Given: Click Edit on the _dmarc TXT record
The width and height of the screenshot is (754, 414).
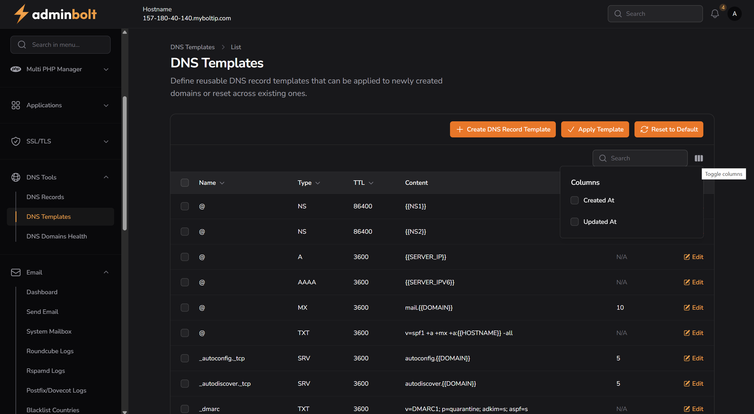Looking at the screenshot, I should 694,409.
